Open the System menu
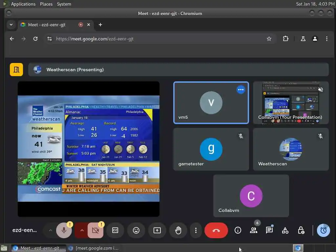Screen dimensions: 336x252 [x=64, y=4]
